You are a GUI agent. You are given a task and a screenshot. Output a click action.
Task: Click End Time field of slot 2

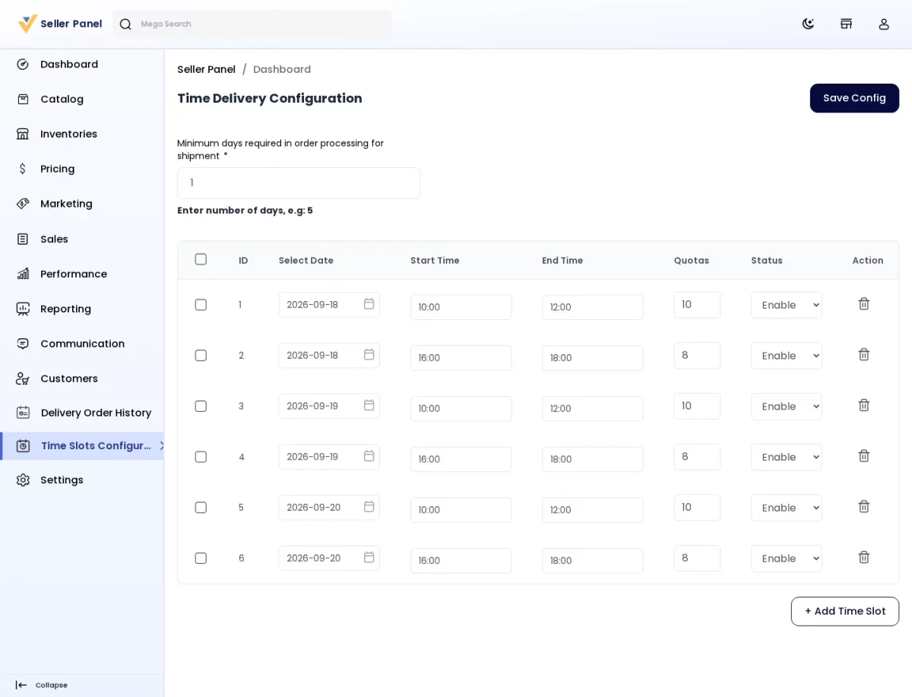click(x=593, y=358)
